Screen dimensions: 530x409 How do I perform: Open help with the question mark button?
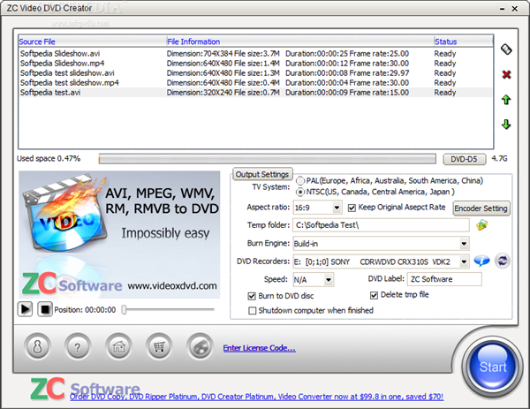[x=78, y=347]
